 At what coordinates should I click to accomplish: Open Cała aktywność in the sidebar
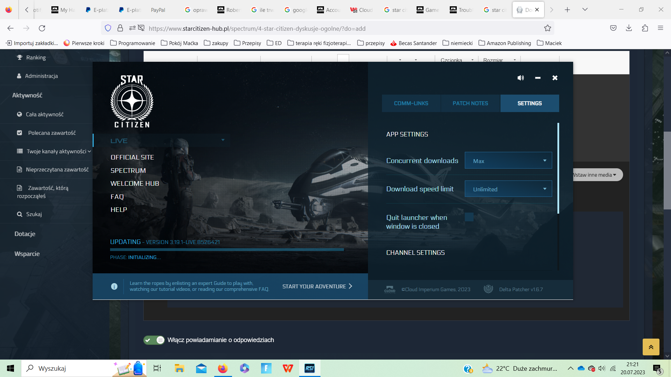click(x=44, y=114)
